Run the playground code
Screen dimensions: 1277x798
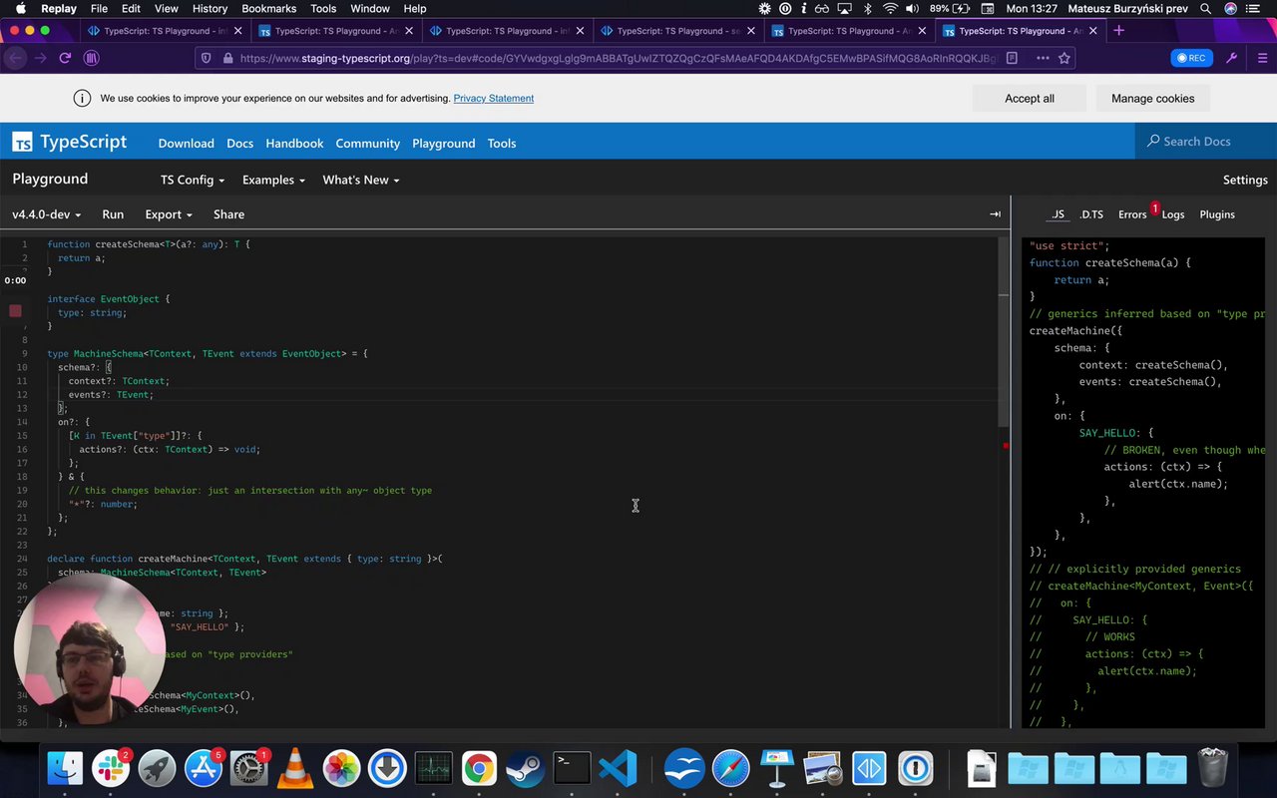[x=113, y=214]
